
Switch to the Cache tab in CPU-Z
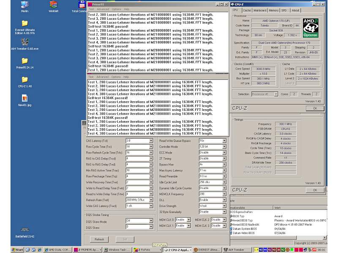[247, 10]
